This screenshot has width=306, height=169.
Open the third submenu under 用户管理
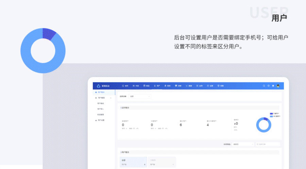coord(101,114)
